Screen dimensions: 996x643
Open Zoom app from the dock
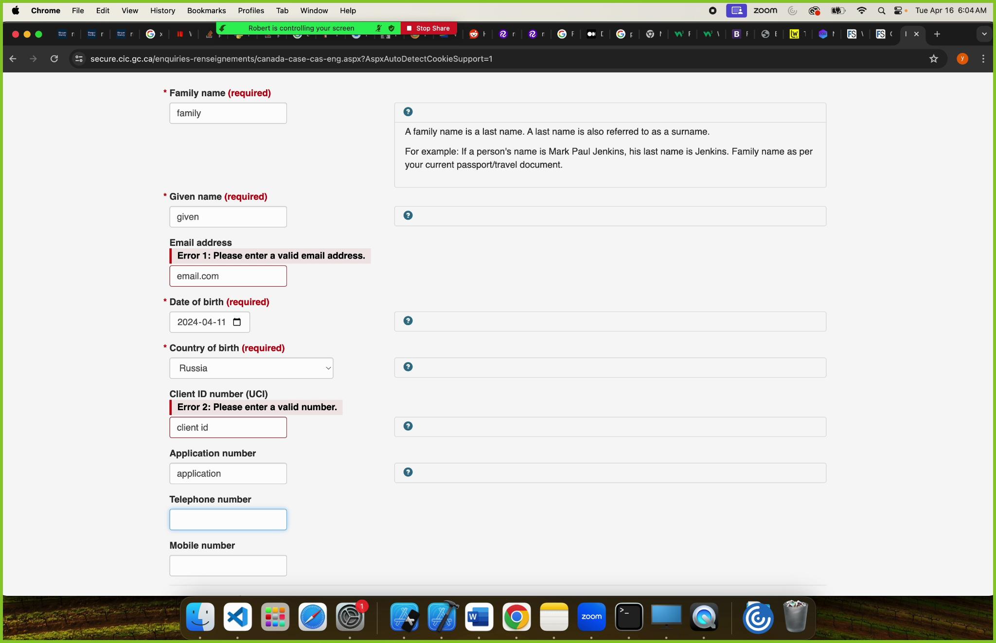tap(592, 618)
